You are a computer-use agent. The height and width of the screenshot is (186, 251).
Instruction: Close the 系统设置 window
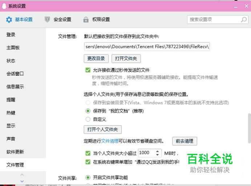coord(246,6)
